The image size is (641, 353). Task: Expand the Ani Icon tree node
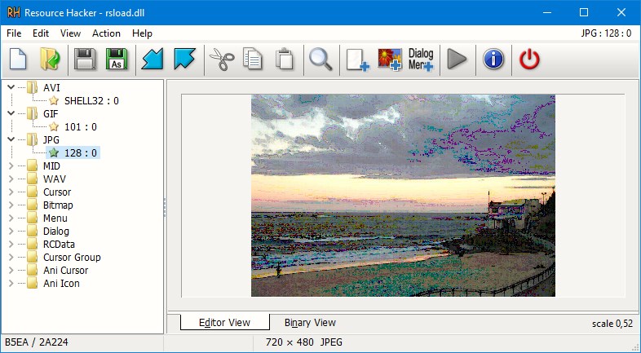11,284
